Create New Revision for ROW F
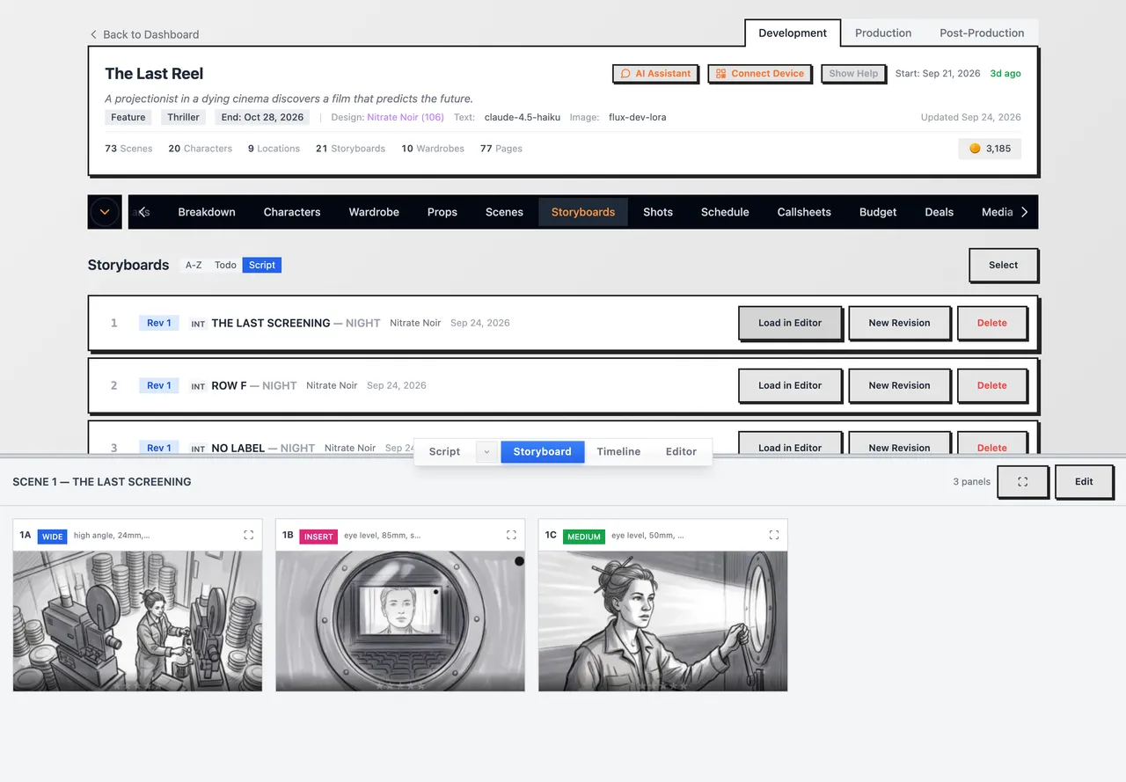 (x=899, y=385)
